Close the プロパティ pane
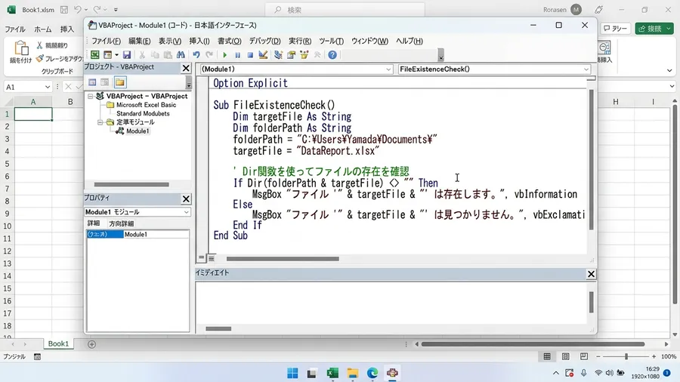This screenshot has width=680, height=382. tap(186, 199)
